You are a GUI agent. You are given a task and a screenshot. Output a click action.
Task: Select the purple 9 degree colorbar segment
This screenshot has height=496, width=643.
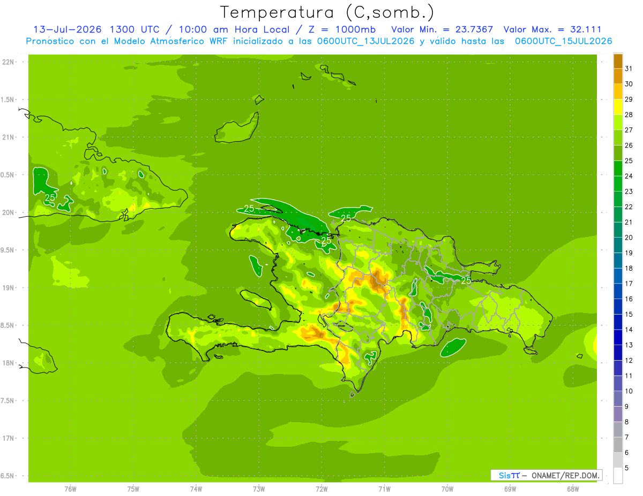(618, 399)
